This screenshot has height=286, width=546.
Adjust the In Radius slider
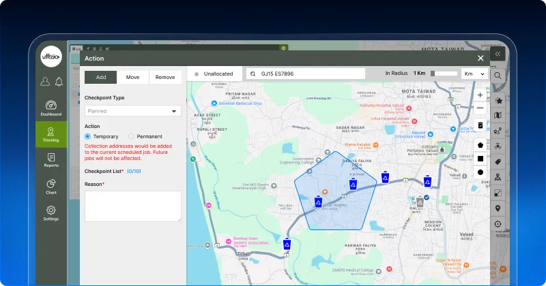[444, 74]
